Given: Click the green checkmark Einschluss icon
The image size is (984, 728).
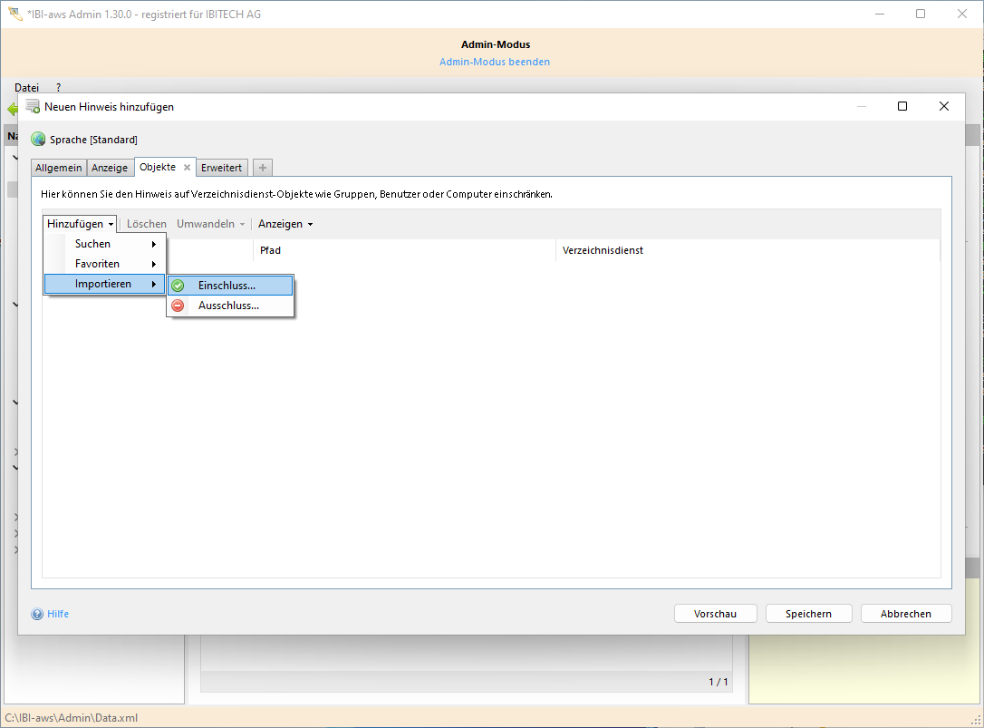Looking at the screenshot, I should click(178, 286).
